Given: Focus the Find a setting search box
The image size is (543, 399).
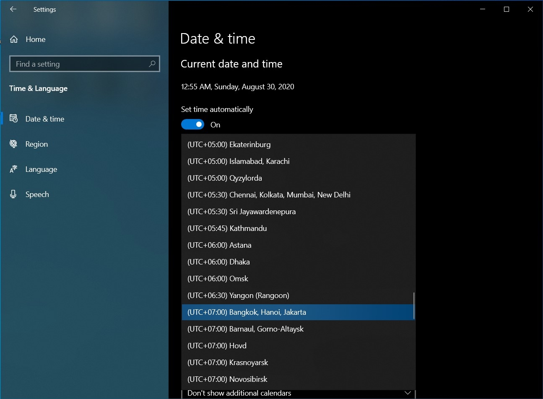Looking at the screenshot, I should tap(84, 64).
